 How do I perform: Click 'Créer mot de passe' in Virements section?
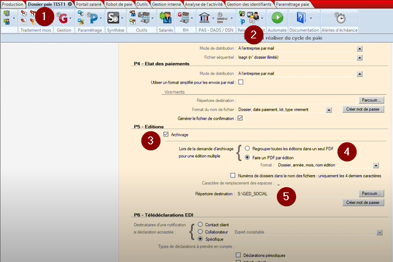point(363,109)
